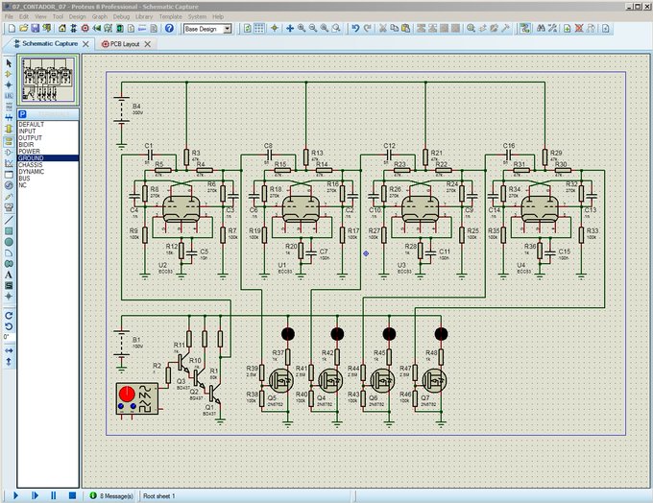The image size is (653, 503).
Task: Open the 8 Message(s) log
Action: coord(111,496)
